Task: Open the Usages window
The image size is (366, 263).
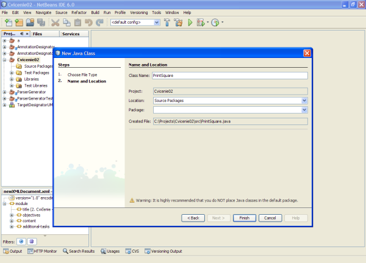Action: [x=110, y=251]
